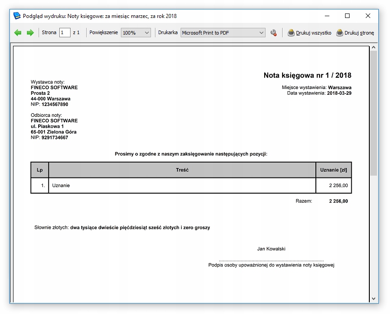390x314 pixels.
Task: Open printer settings via the wrench icon
Action: pos(274,33)
